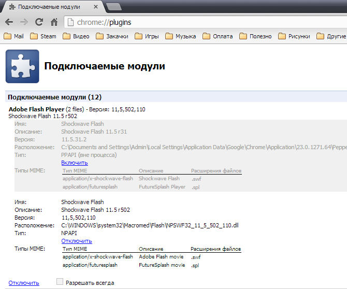Click the Forward navigation arrow
The height and width of the screenshot is (289, 347).
(x=24, y=22)
